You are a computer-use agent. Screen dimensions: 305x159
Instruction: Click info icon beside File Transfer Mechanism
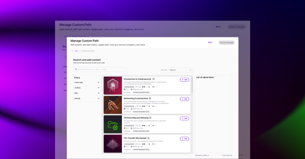pyautogui.click(x=148, y=138)
